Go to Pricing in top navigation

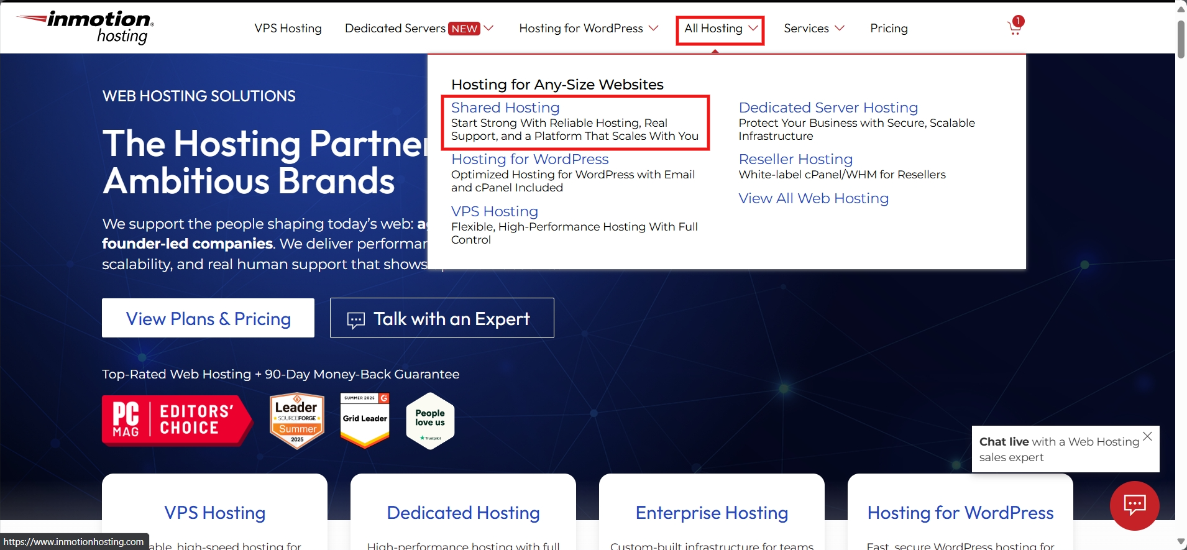tap(889, 28)
